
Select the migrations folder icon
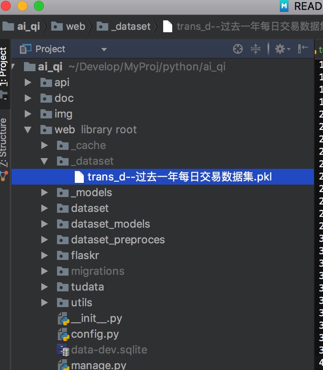63,271
